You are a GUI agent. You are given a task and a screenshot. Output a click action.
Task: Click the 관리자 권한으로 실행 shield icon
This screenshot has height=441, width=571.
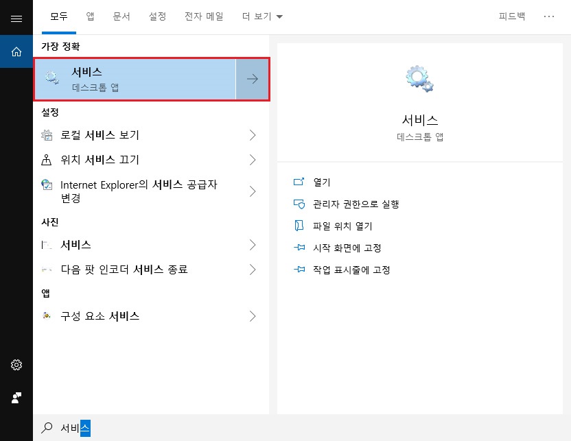click(299, 204)
